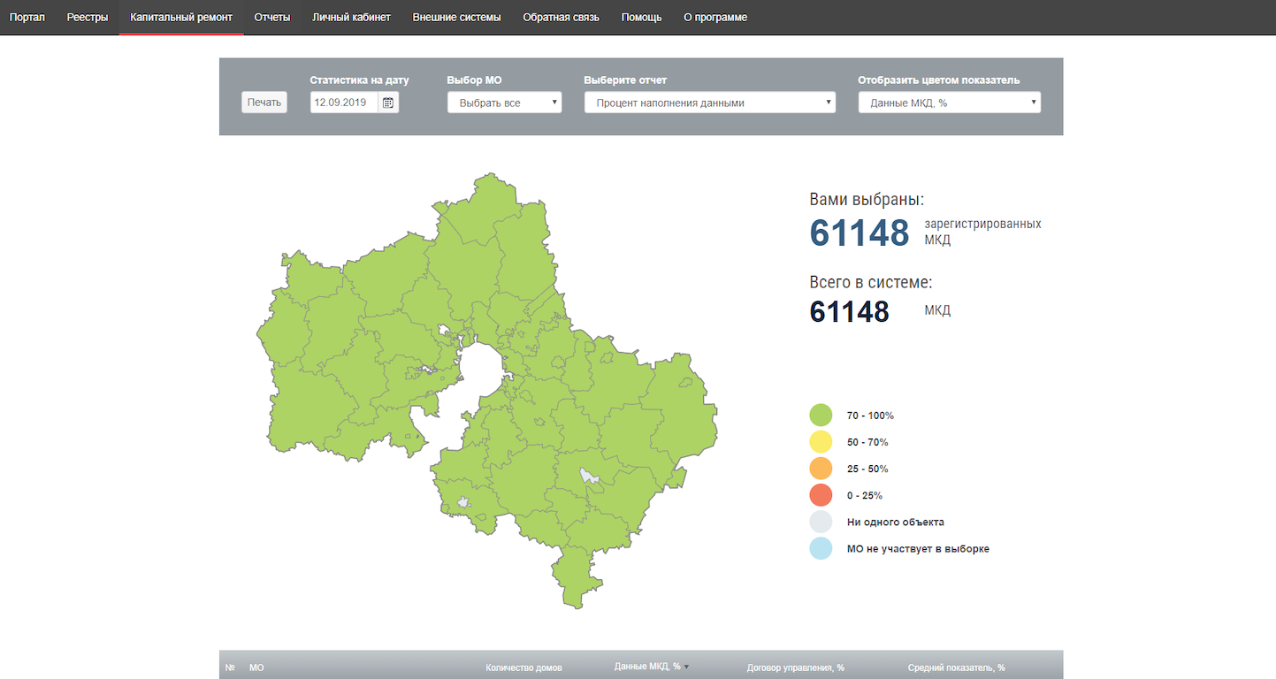Sort by 'Данные МКД, %' column arrow
Screen dimensions: 1276x679
pos(687,667)
